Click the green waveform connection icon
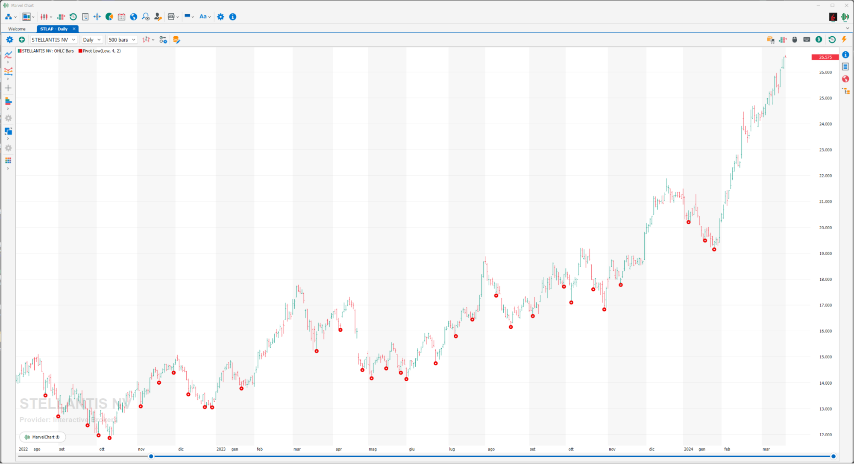Screen dimensions: 854x464 coord(845,17)
